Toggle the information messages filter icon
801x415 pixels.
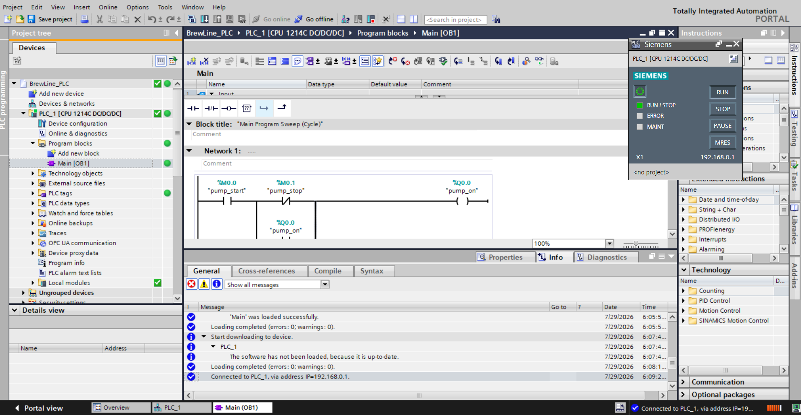point(216,284)
